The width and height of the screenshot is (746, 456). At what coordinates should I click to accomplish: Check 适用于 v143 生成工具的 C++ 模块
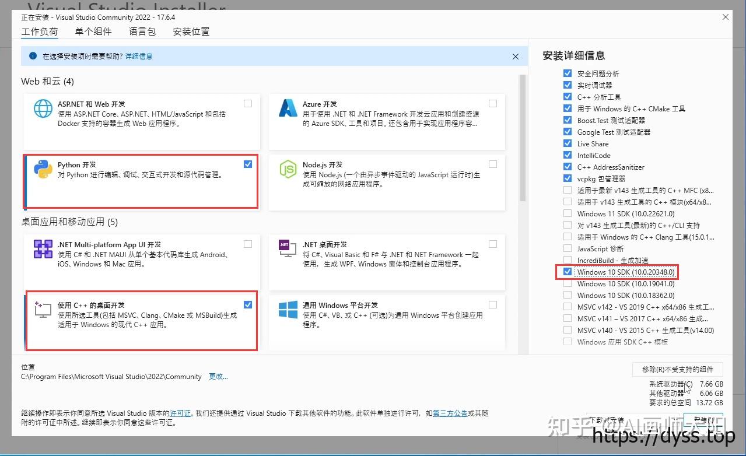568,202
